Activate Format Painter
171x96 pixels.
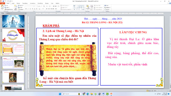point(9,9)
